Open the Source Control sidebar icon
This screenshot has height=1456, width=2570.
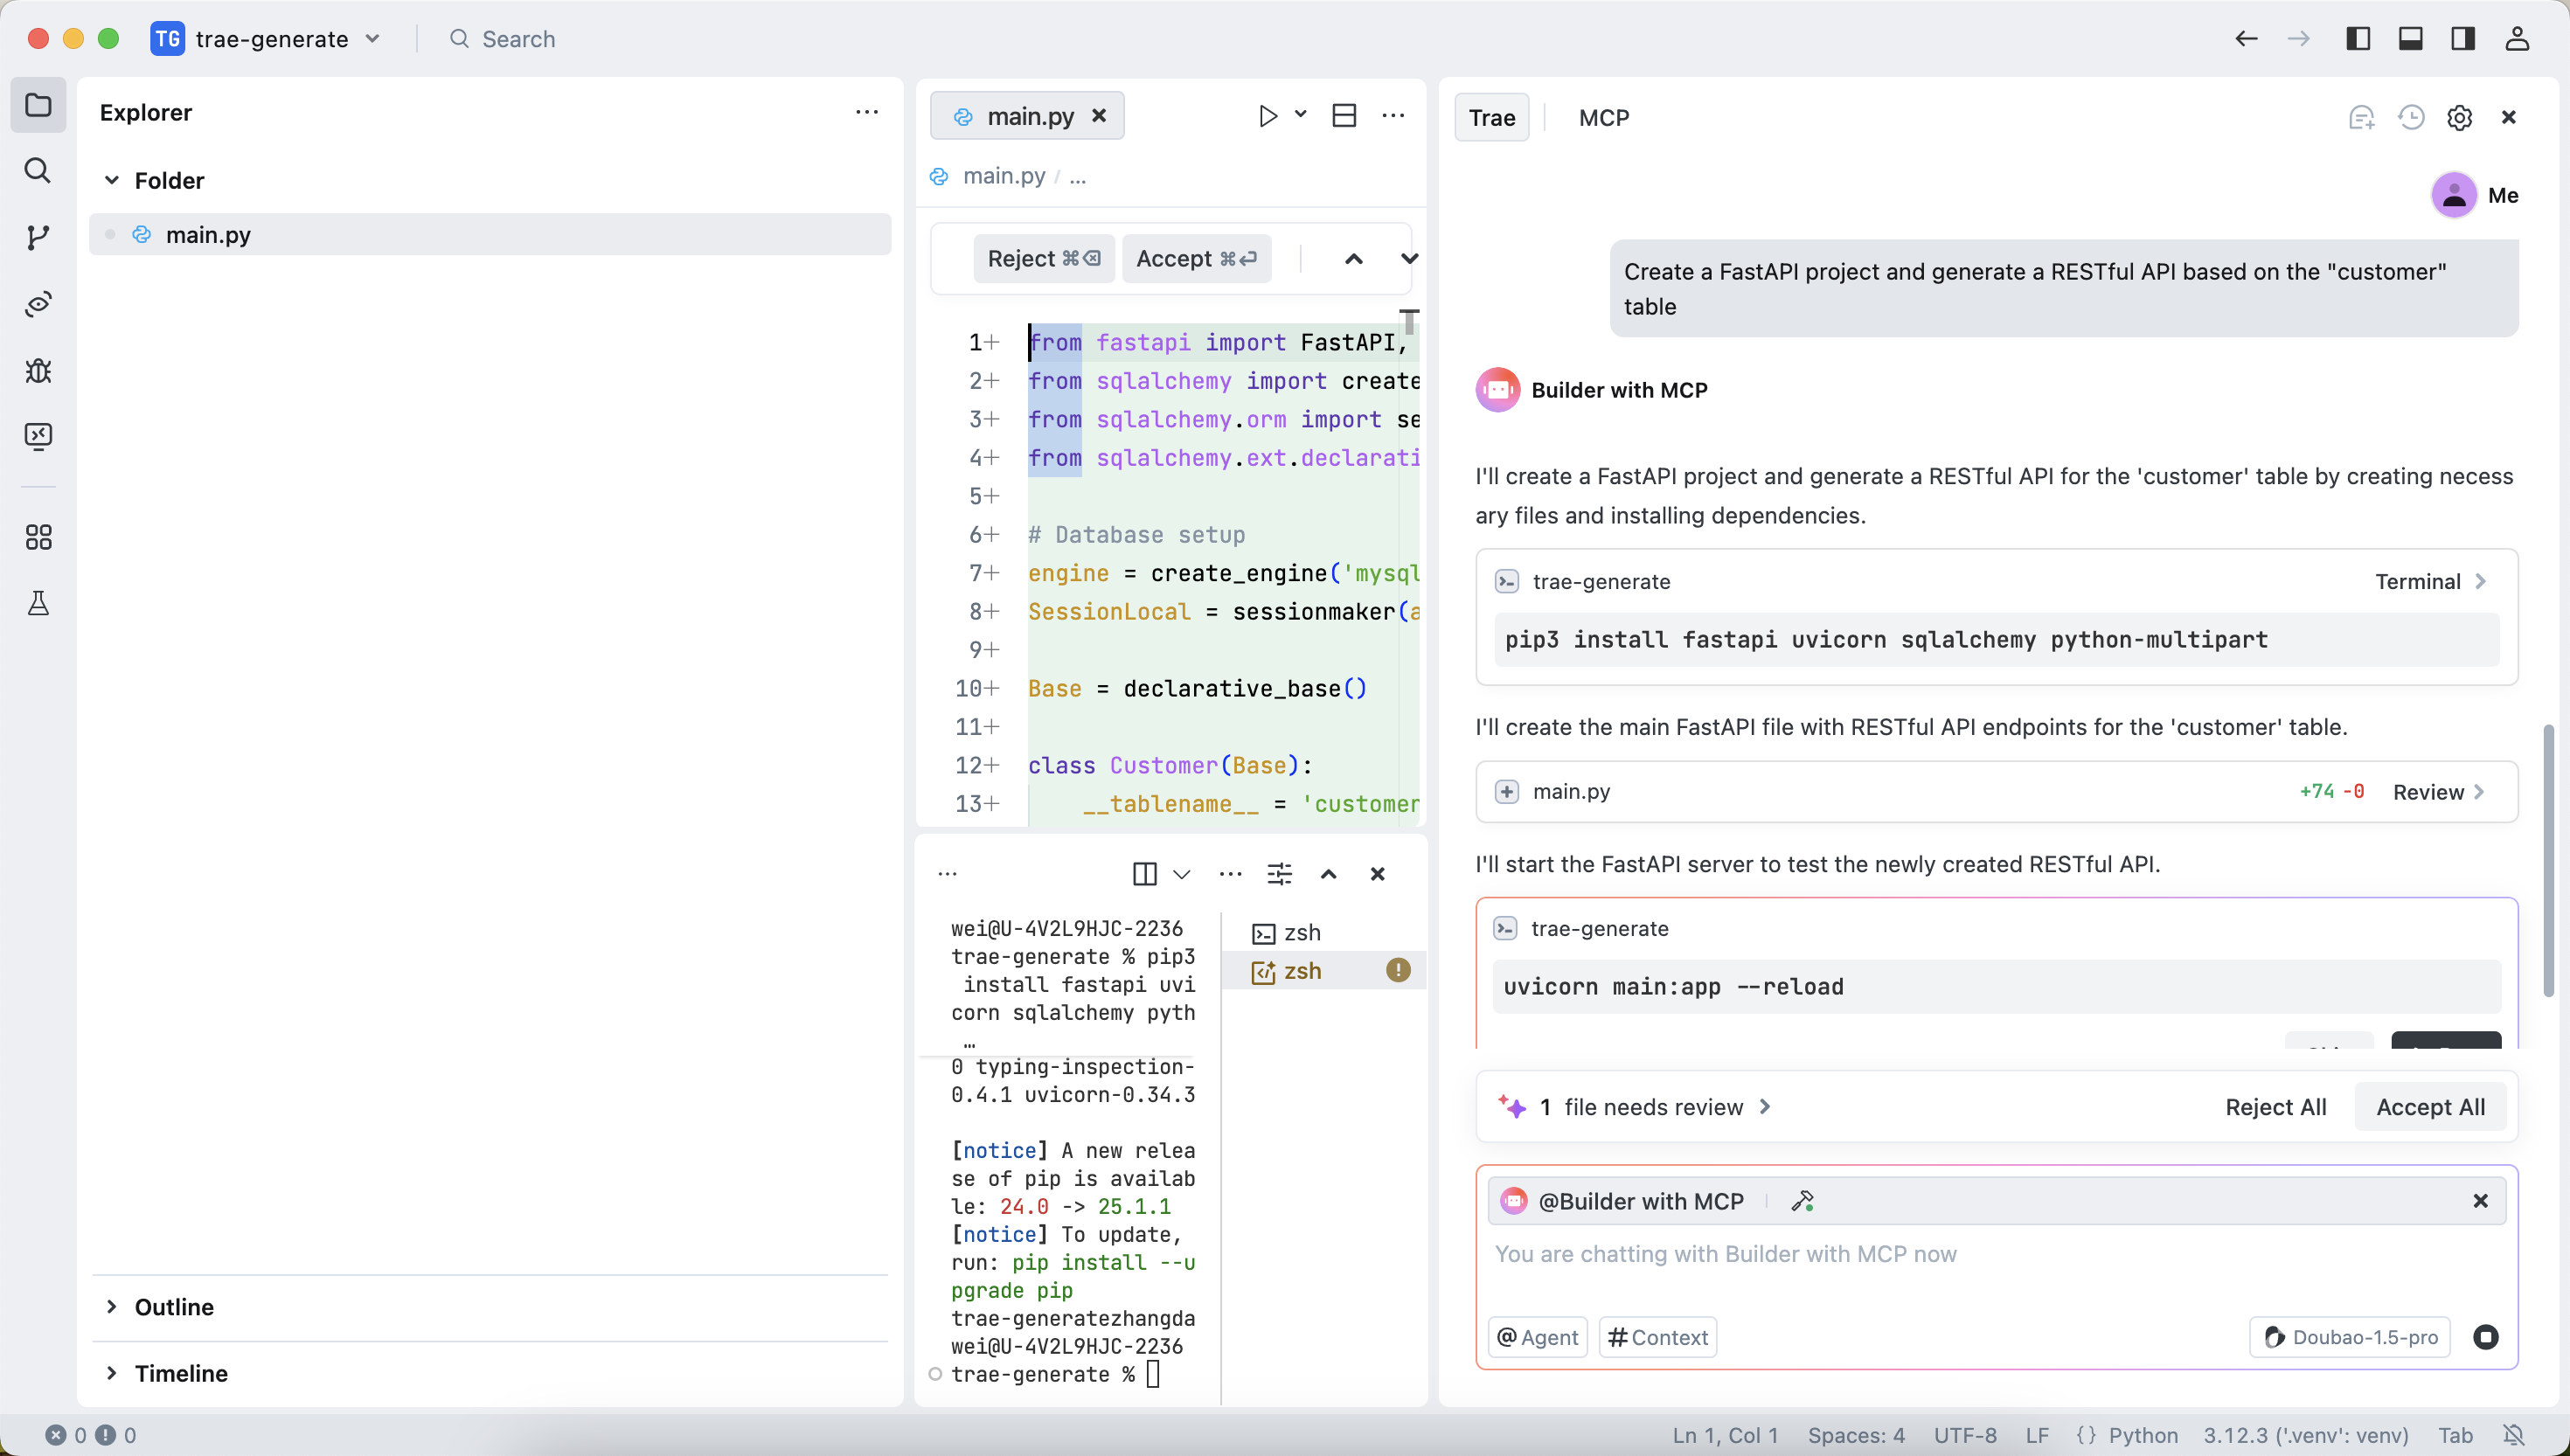(x=38, y=238)
